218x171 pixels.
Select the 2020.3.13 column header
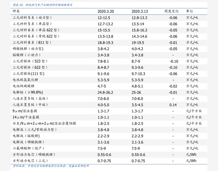(x=140, y=11)
